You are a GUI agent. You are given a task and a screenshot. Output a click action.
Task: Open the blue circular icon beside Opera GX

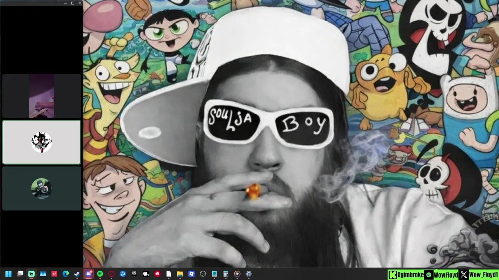tap(123, 274)
